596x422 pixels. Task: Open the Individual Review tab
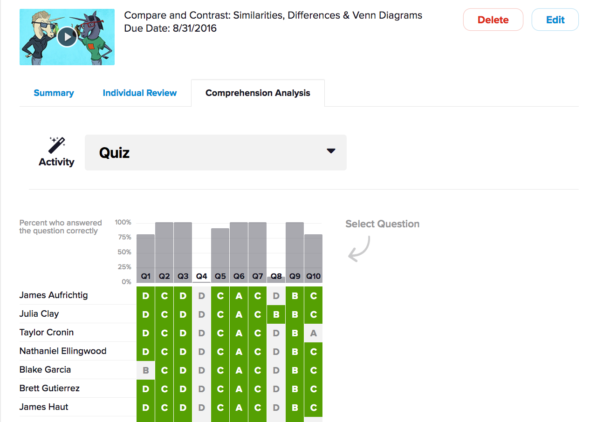tap(140, 93)
